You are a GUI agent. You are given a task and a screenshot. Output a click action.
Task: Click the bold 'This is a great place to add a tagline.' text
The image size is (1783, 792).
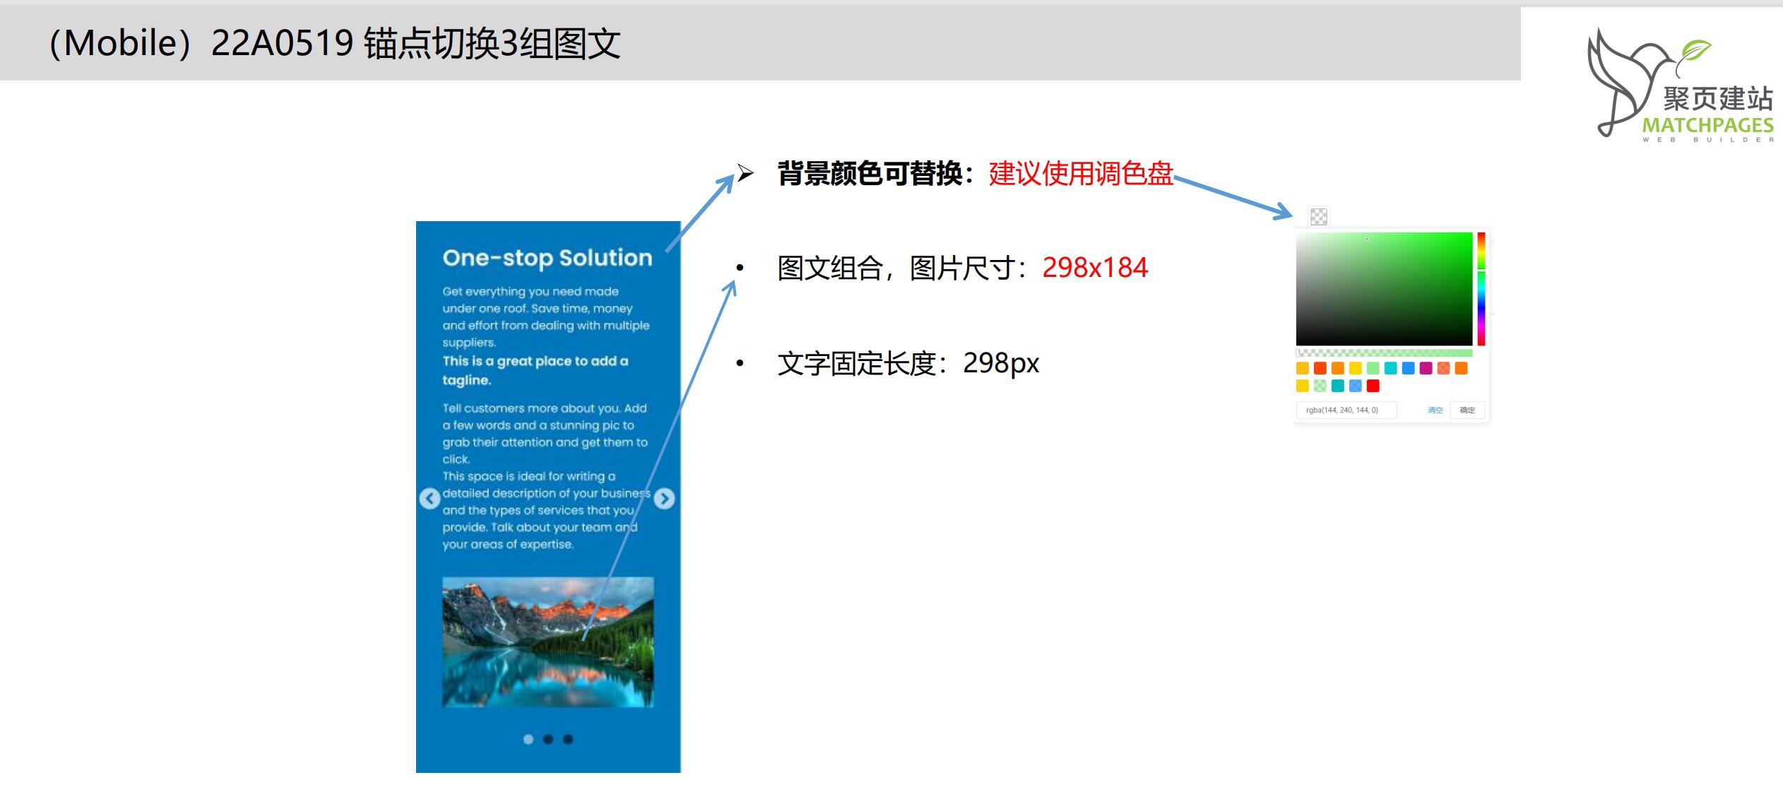point(535,370)
